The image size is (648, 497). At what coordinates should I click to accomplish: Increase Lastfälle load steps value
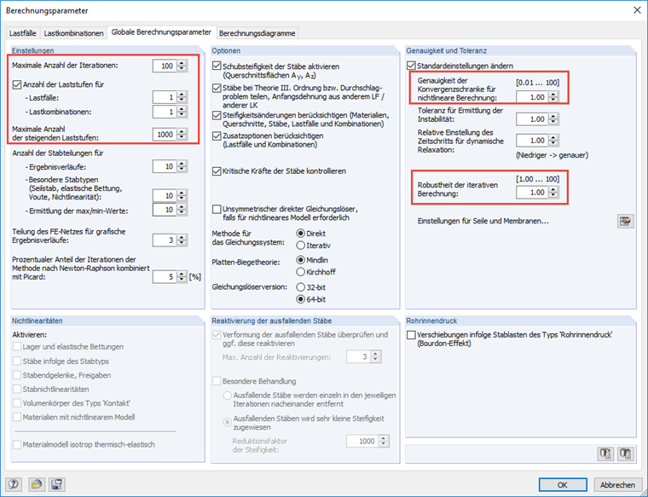click(182, 94)
